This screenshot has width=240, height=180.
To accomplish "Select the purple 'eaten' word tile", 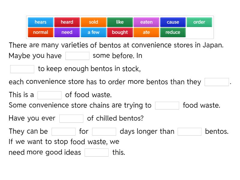I will point(146,22).
